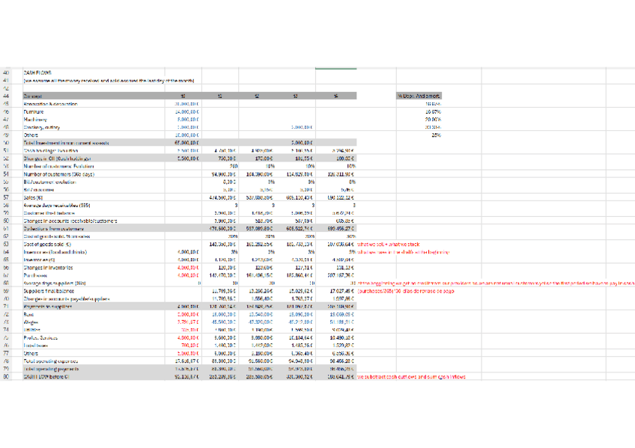Click the Concept header cell
This screenshot has width=635, height=448.
(x=32, y=96)
